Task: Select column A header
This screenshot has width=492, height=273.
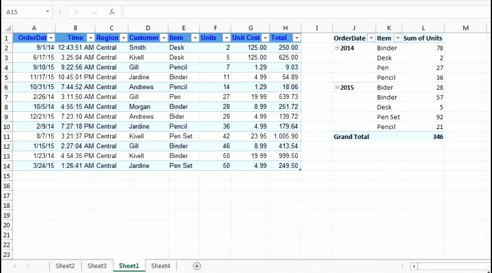Action: click(34, 28)
